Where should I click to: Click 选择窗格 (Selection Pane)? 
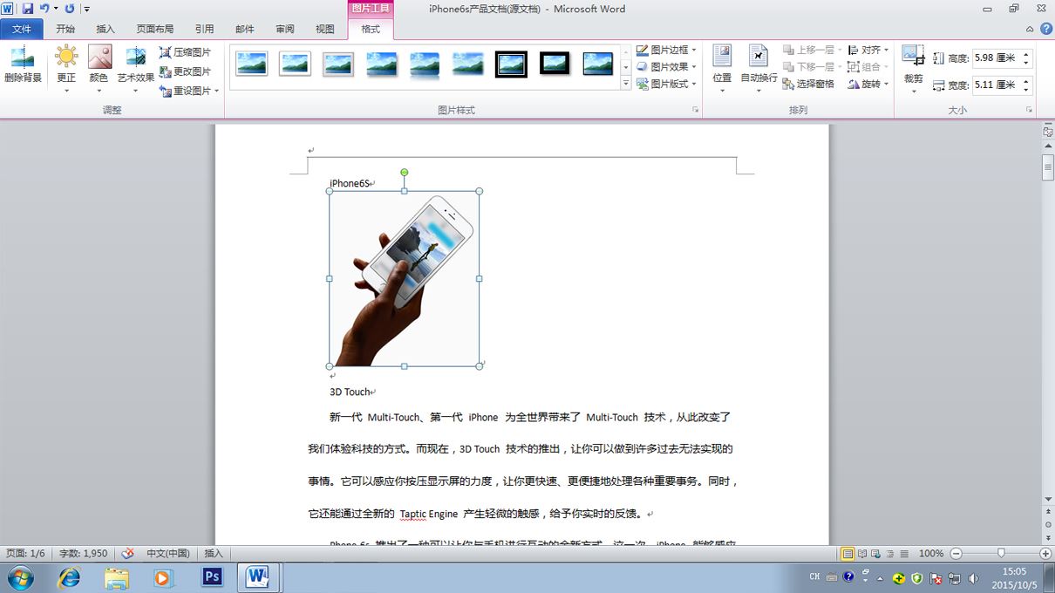[x=808, y=84]
